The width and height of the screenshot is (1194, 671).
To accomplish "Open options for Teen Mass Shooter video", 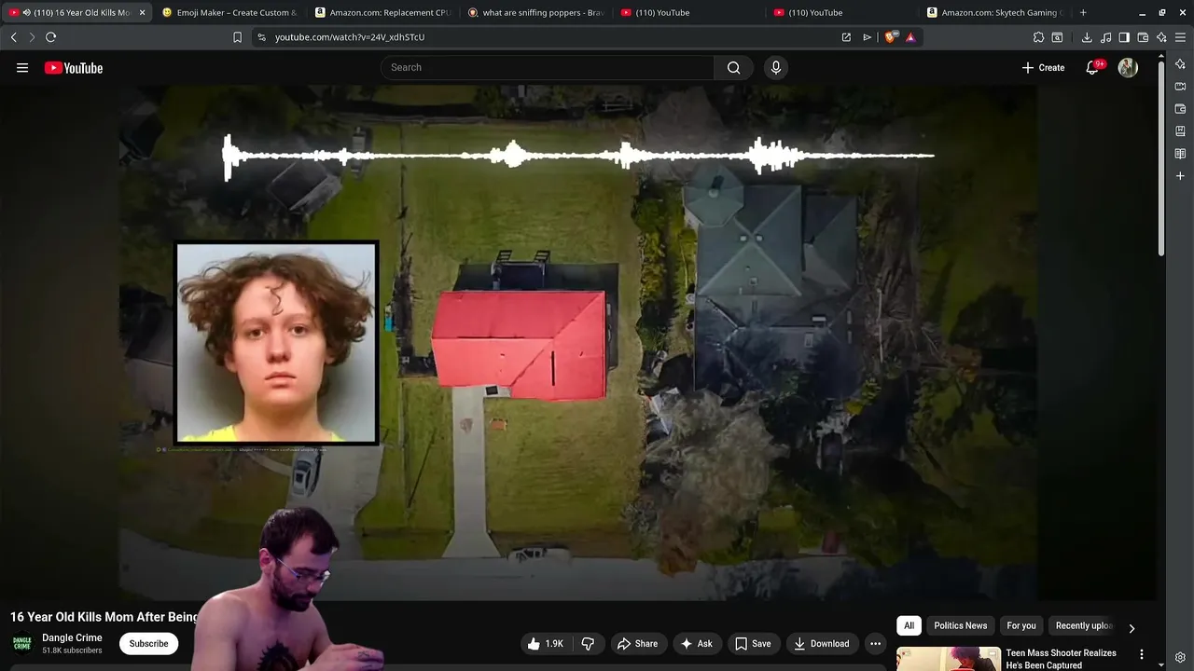I will pyautogui.click(x=1142, y=655).
